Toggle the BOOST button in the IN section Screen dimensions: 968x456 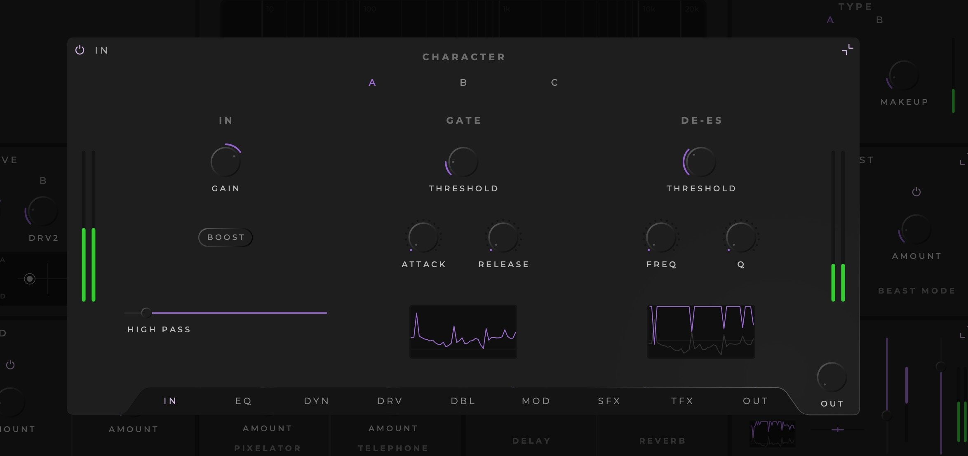click(225, 237)
